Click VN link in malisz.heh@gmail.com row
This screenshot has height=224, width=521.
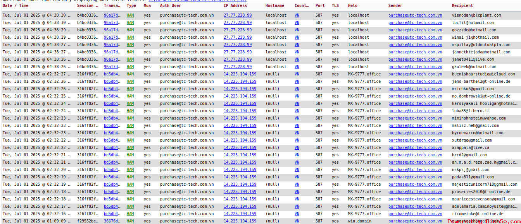click(297, 126)
